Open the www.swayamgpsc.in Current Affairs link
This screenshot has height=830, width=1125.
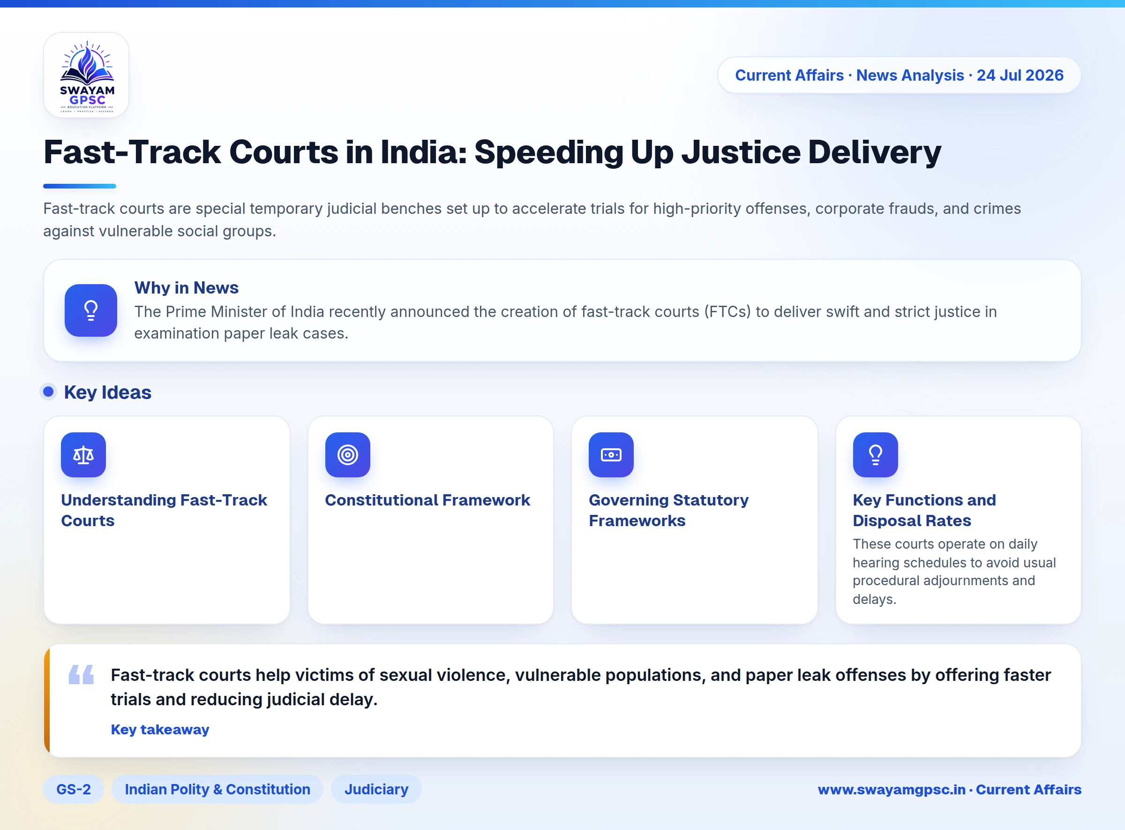tap(949, 789)
